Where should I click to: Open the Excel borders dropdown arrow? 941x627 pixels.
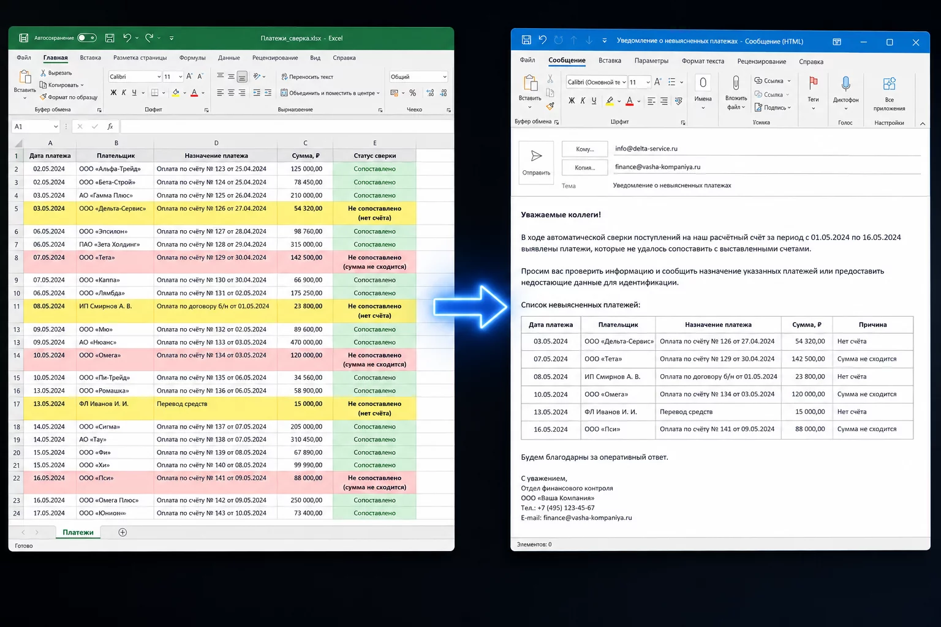(x=164, y=93)
